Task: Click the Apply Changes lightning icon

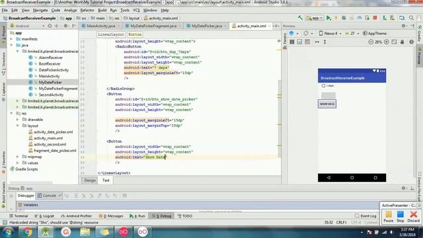Action: (336, 18)
